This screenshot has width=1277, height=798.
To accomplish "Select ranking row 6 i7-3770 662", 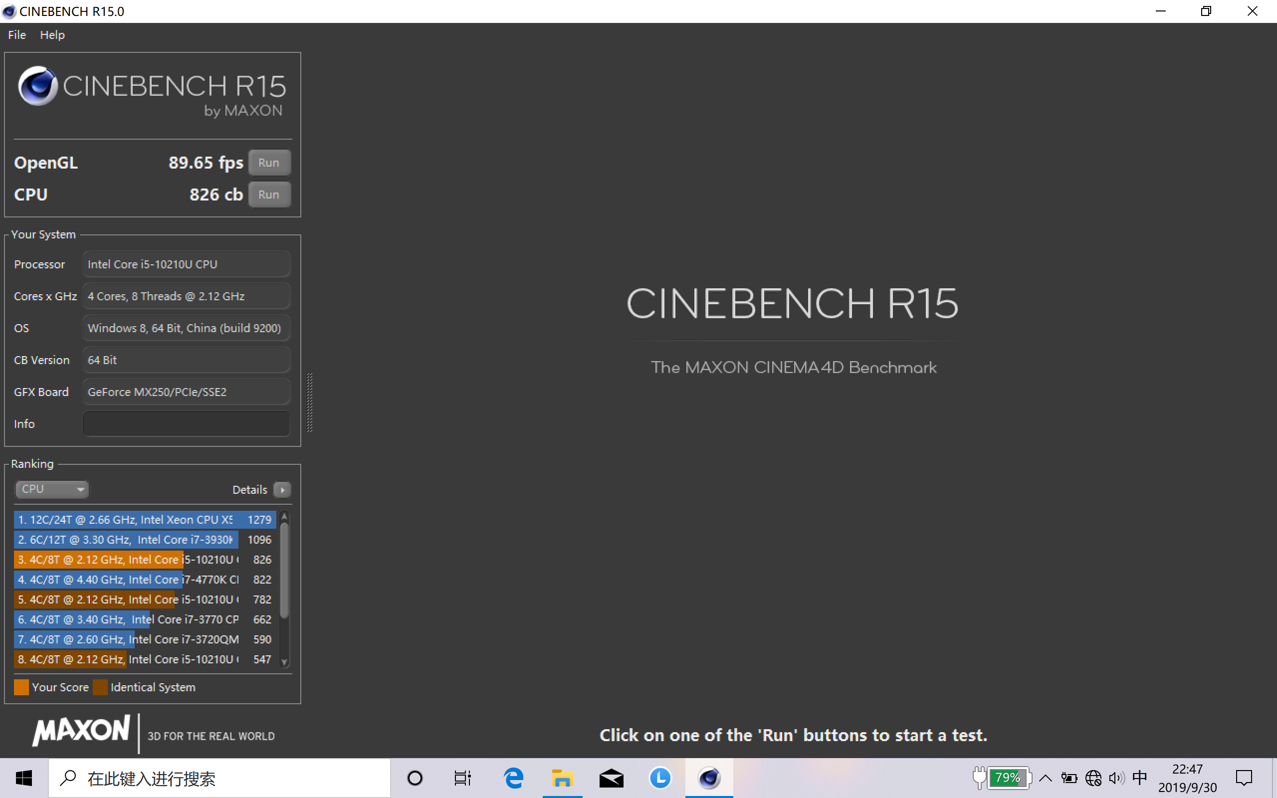I will tap(145, 619).
